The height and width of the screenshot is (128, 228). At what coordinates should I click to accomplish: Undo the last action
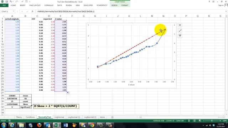pos(11,1)
